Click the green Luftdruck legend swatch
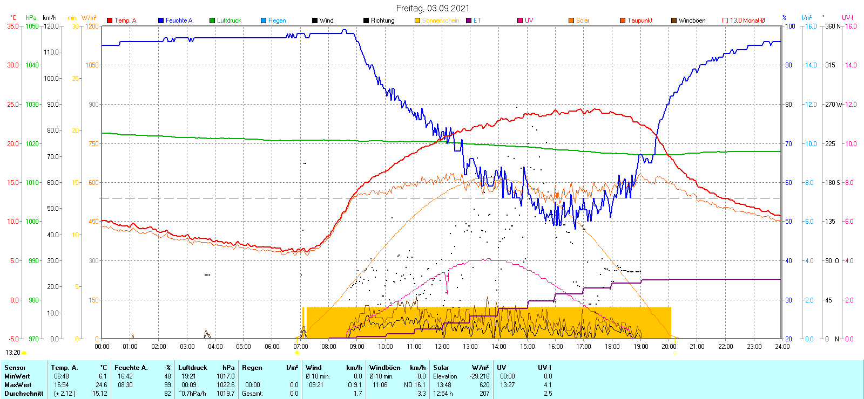Screen dimensions: 864x399 pos(212,20)
